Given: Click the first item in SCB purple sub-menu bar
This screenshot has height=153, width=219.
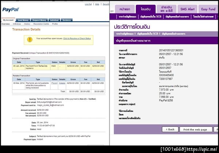Looking at the screenshot, I should pos(127,17).
